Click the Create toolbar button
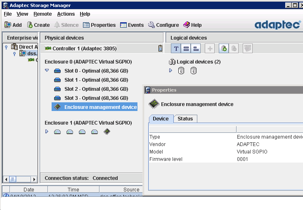This screenshot has height=210, width=303. pos(38,25)
